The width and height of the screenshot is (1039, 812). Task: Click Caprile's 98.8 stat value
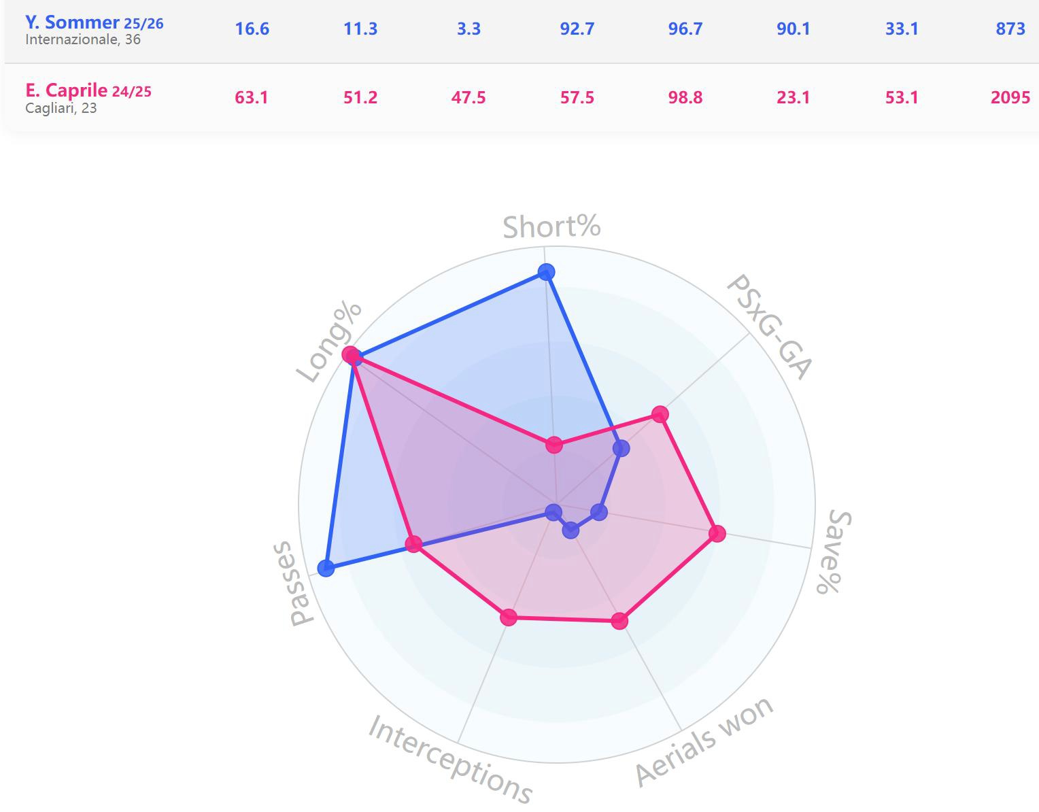[x=685, y=98]
